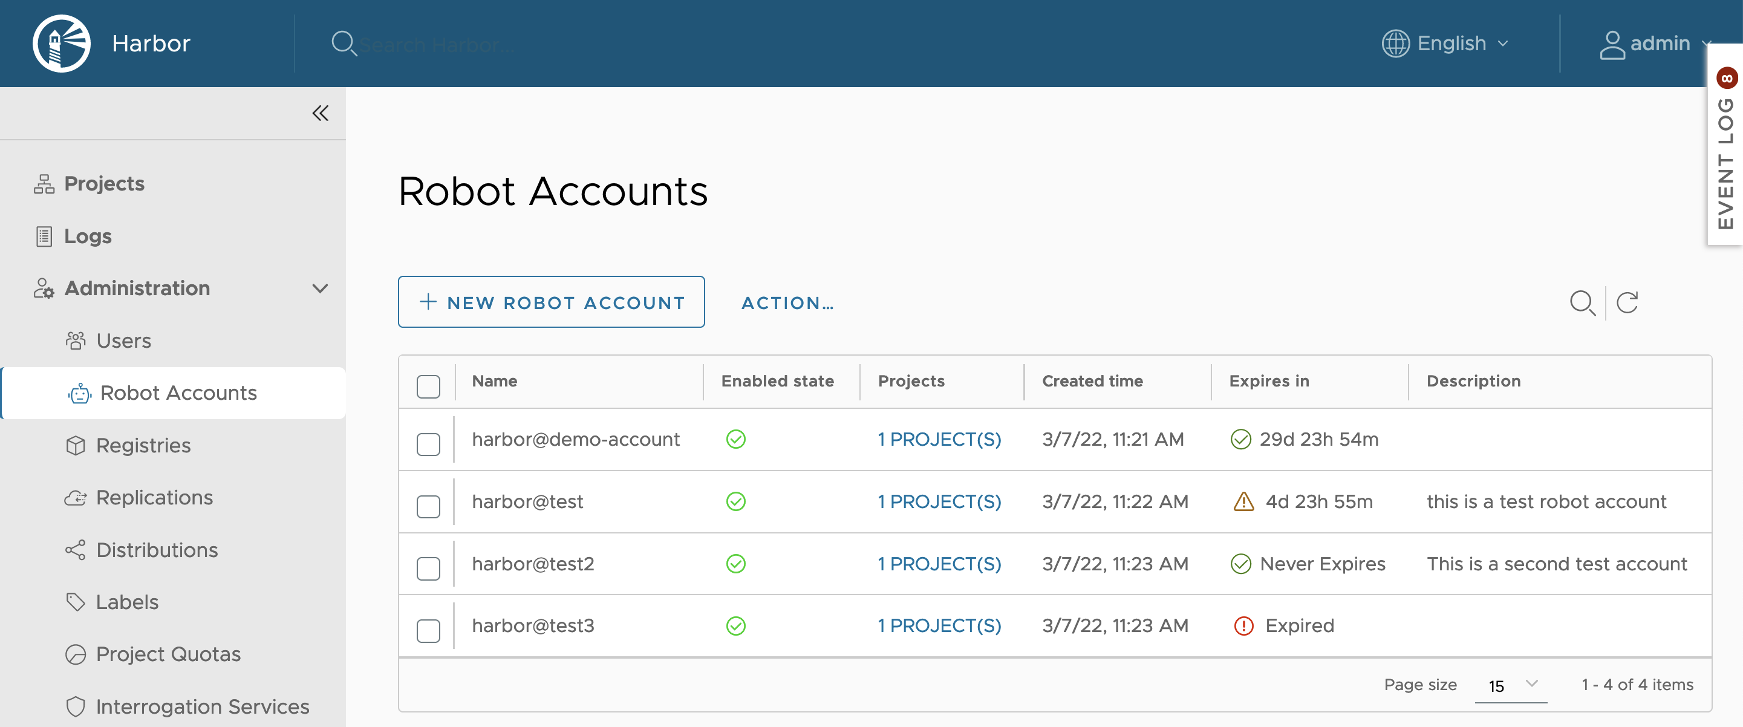This screenshot has width=1743, height=727.
Task: Open 1 PROJECT(S) link for harbor@demo-account
Action: pyautogui.click(x=939, y=439)
